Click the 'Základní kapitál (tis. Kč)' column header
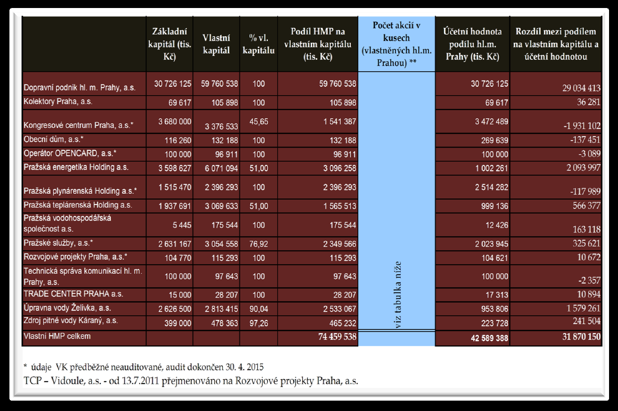 [170, 45]
